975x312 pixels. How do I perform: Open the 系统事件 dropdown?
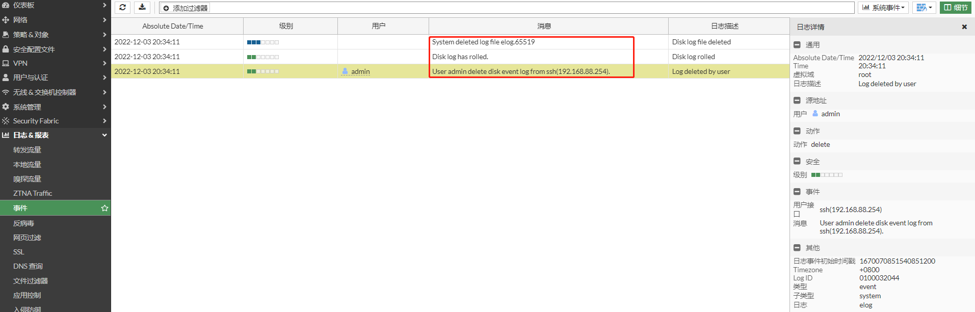(x=883, y=8)
